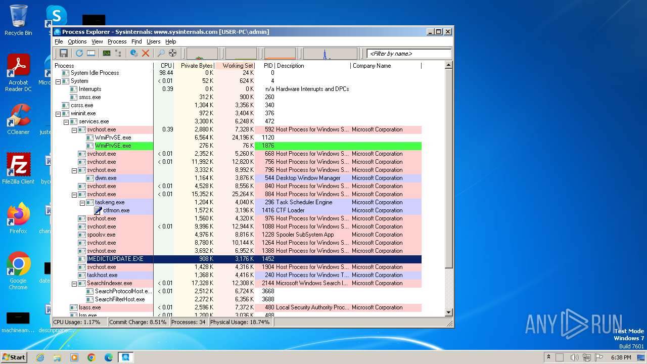Click the Filter by name input box
The height and width of the screenshot is (364, 647).
click(409, 54)
